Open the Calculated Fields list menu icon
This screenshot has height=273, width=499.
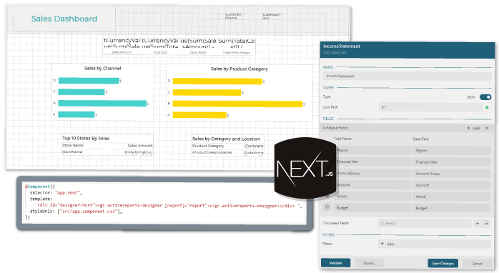[486, 224]
